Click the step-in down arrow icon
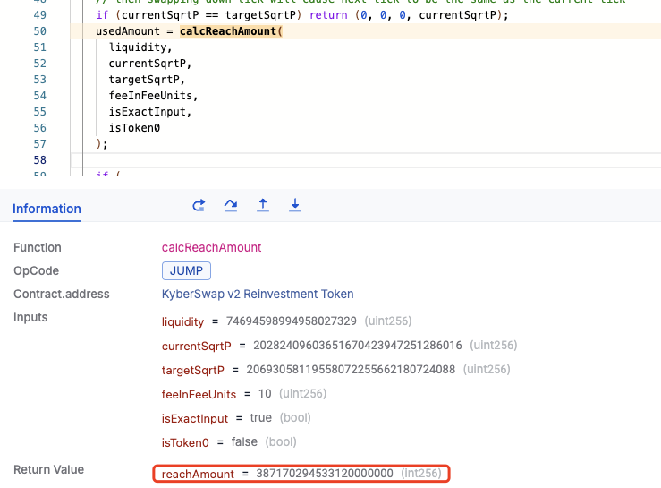 click(x=295, y=205)
